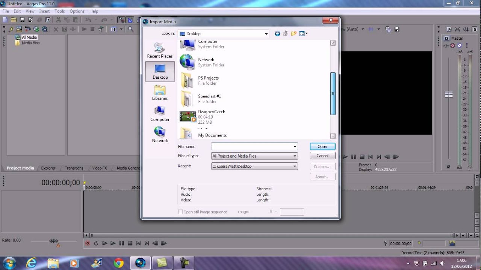Viewport: 481px width, 270px height.
Task: Click the Open project folder icon
Action: pyautogui.click(x=14, y=19)
